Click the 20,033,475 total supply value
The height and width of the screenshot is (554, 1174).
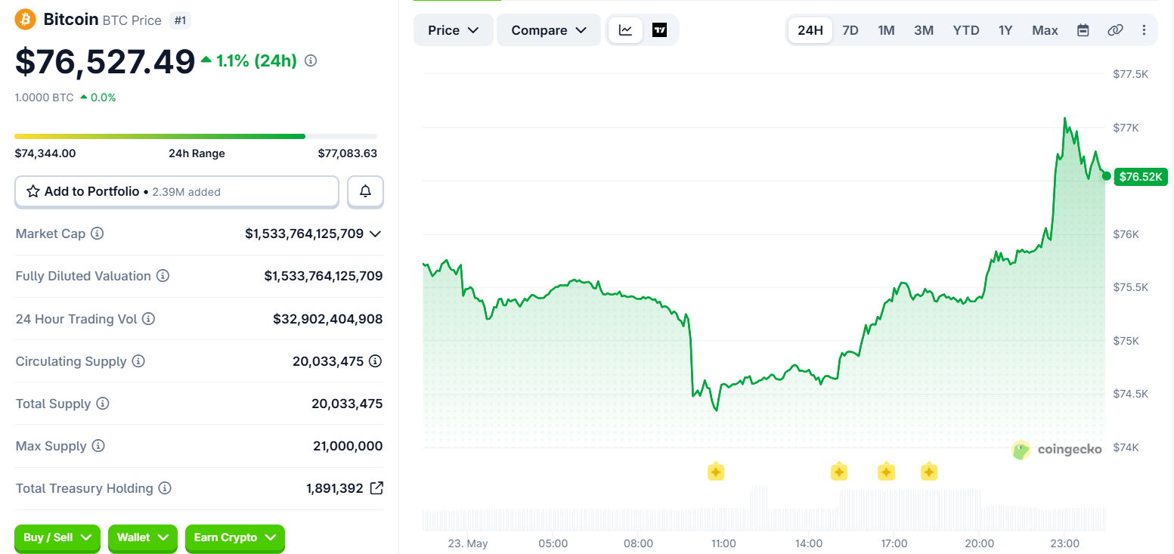coord(347,404)
